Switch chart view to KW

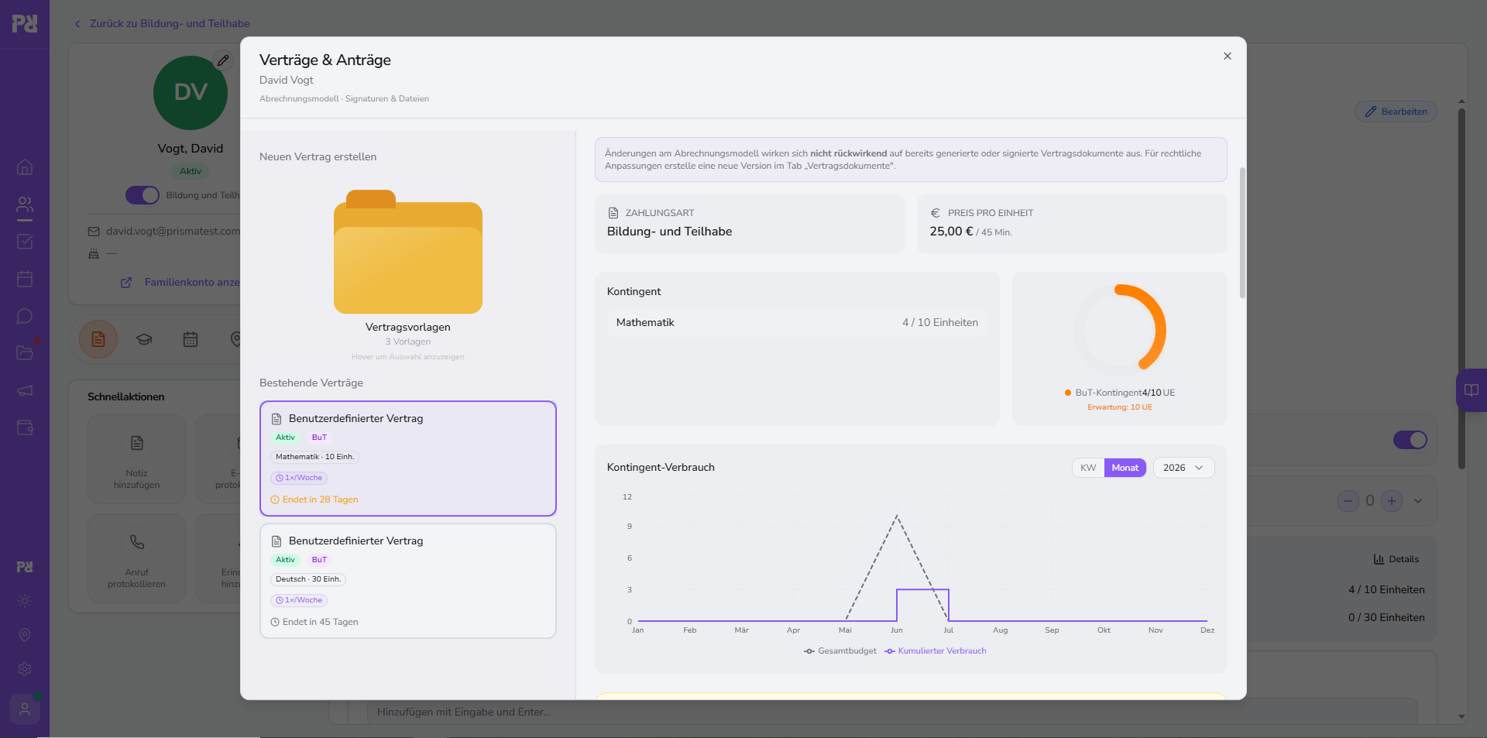pyautogui.click(x=1088, y=468)
